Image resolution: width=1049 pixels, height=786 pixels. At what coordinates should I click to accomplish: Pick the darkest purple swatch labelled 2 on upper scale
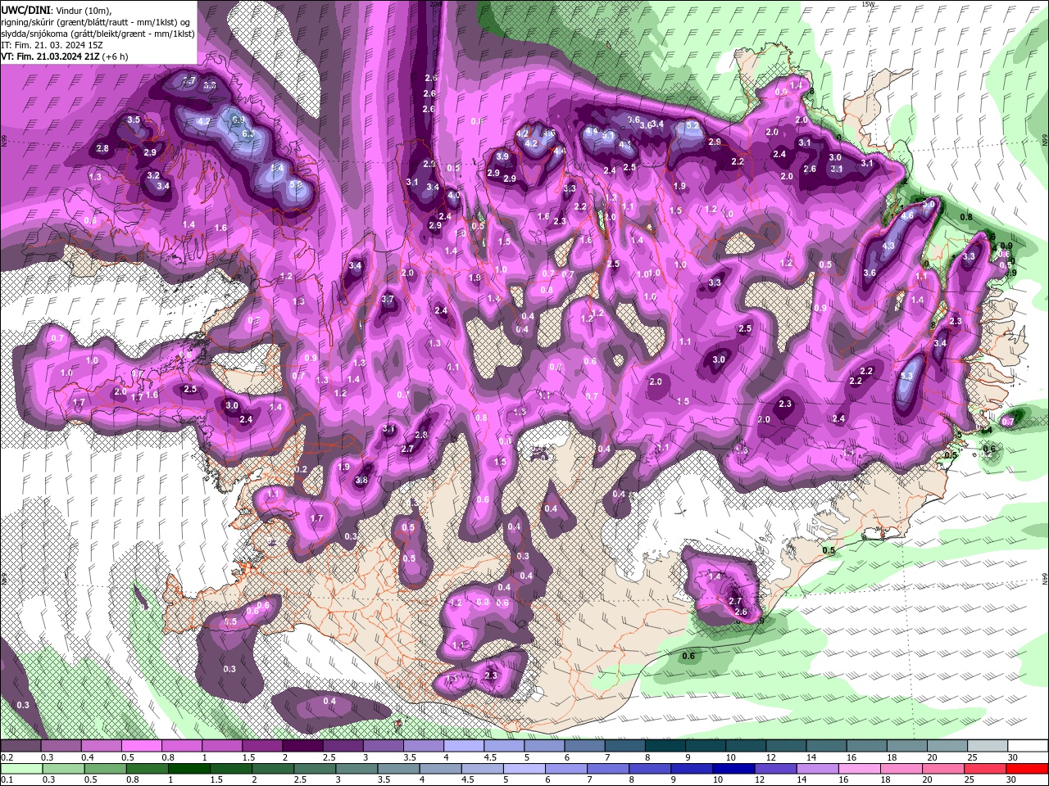pos(302,746)
